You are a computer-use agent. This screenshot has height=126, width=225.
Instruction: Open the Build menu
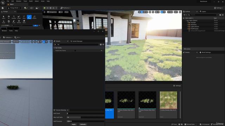tap(31, 1)
